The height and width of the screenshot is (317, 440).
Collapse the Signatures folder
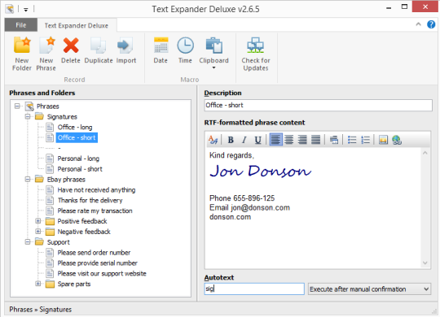(x=28, y=116)
